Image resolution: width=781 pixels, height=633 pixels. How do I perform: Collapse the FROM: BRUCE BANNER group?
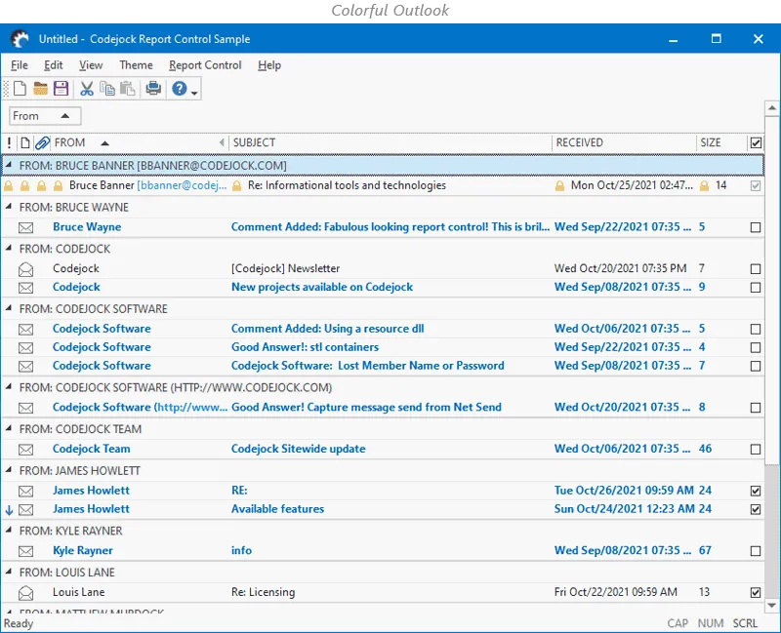coord(9,165)
